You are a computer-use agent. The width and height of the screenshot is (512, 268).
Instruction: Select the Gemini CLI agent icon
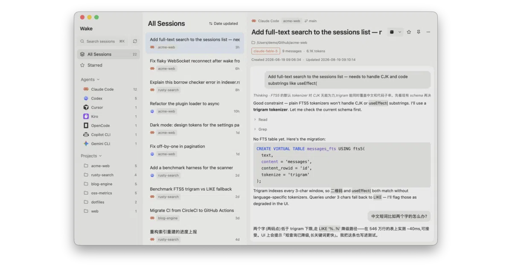(86, 144)
